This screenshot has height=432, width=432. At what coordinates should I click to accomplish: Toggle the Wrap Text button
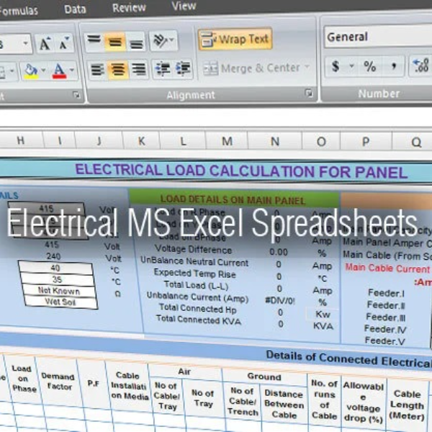235,39
